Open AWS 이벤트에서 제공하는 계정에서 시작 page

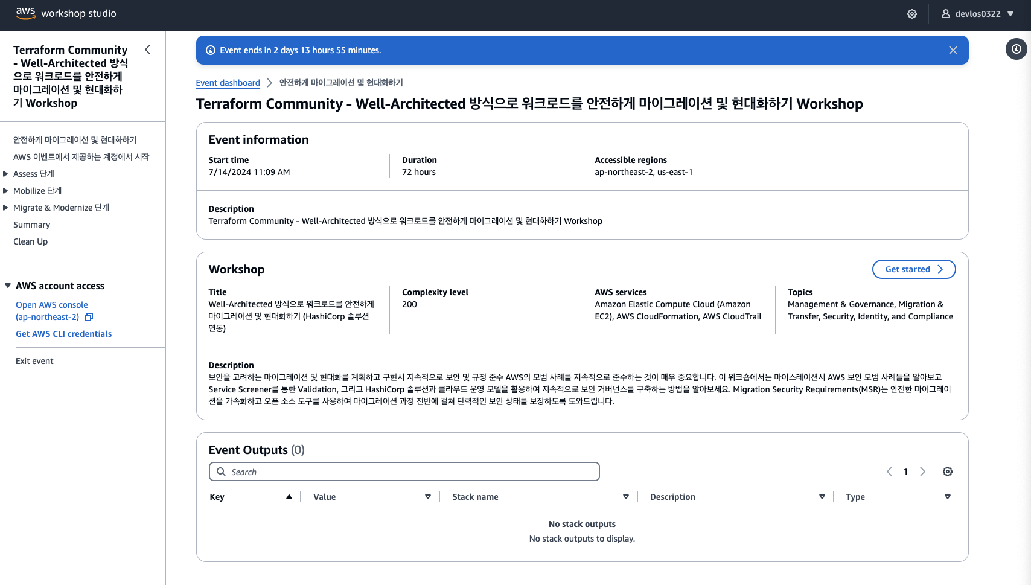pyautogui.click(x=81, y=156)
